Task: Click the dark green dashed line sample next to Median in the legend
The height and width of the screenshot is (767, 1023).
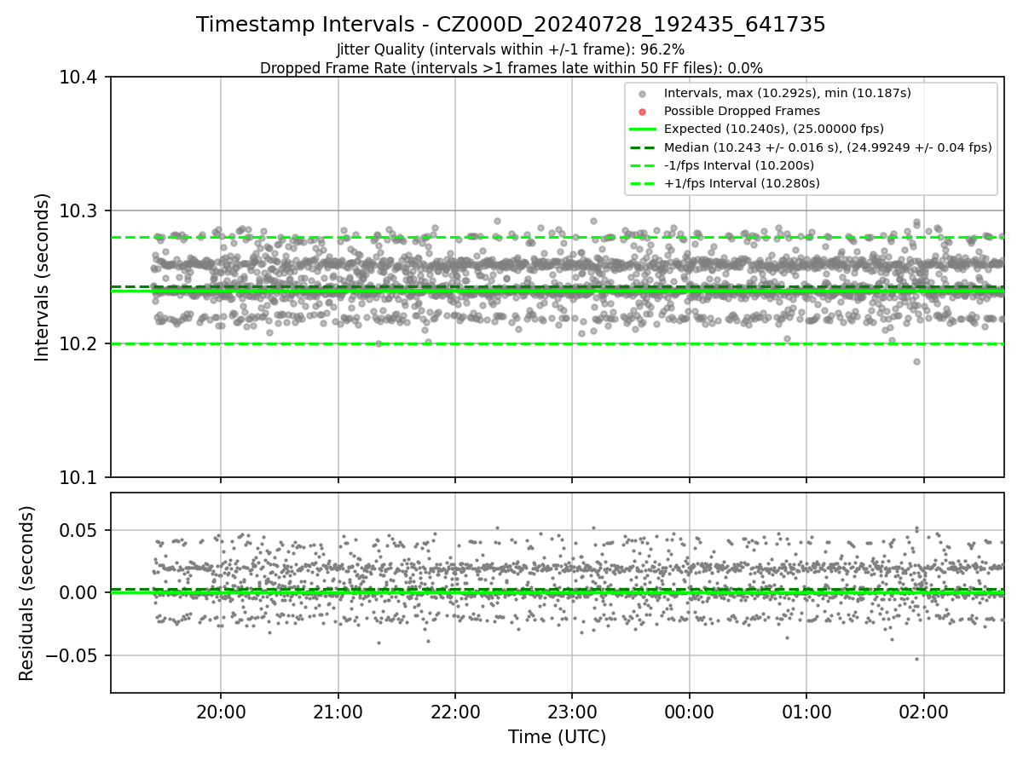Action: tap(643, 147)
